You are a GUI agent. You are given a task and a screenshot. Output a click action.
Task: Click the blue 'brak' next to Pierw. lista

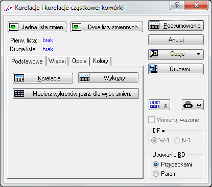pyautogui.click(x=48, y=40)
